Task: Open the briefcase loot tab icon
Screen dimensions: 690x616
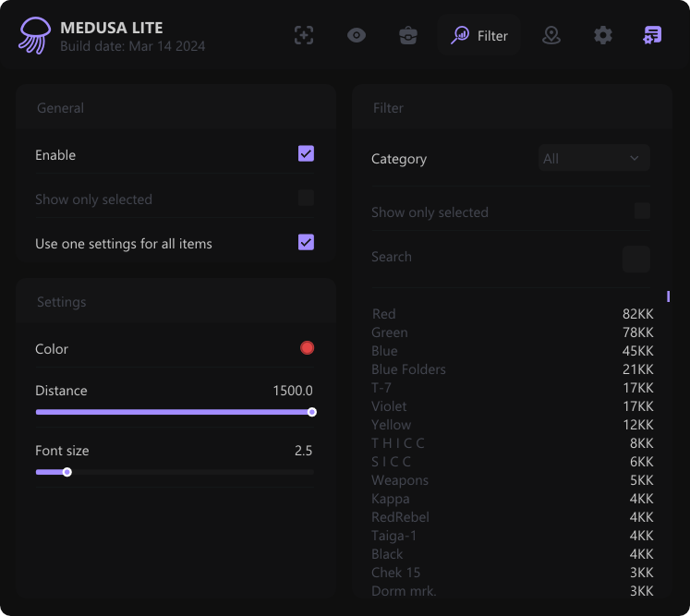Action: coord(408,36)
